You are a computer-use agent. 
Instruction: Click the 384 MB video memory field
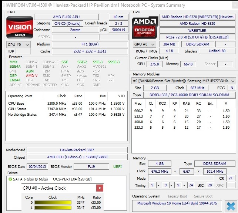tap(169, 44)
